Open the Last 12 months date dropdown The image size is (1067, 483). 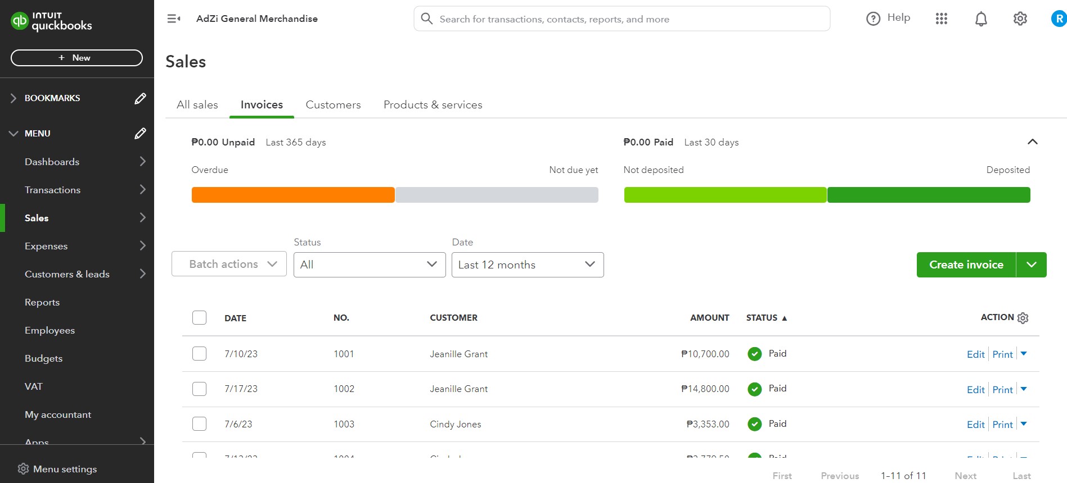click(x=528, y=265)
